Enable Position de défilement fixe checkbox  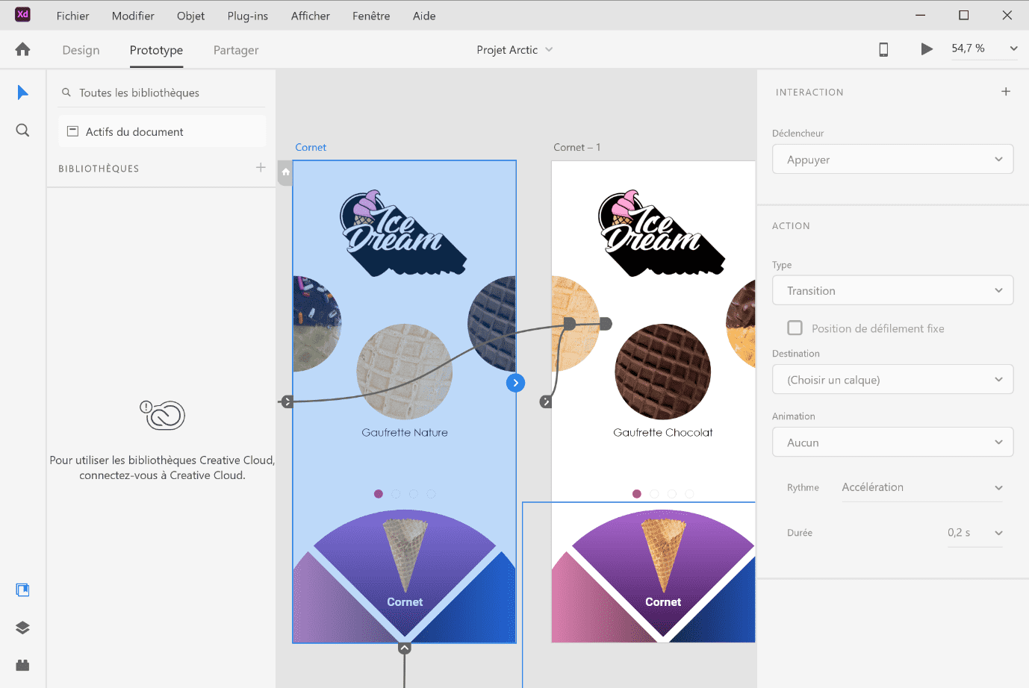click(x=795, y=328)
